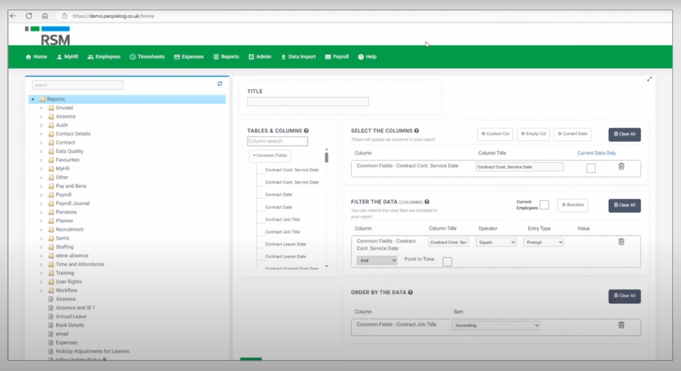Expand the Absence folder

[x=41, y=117]
